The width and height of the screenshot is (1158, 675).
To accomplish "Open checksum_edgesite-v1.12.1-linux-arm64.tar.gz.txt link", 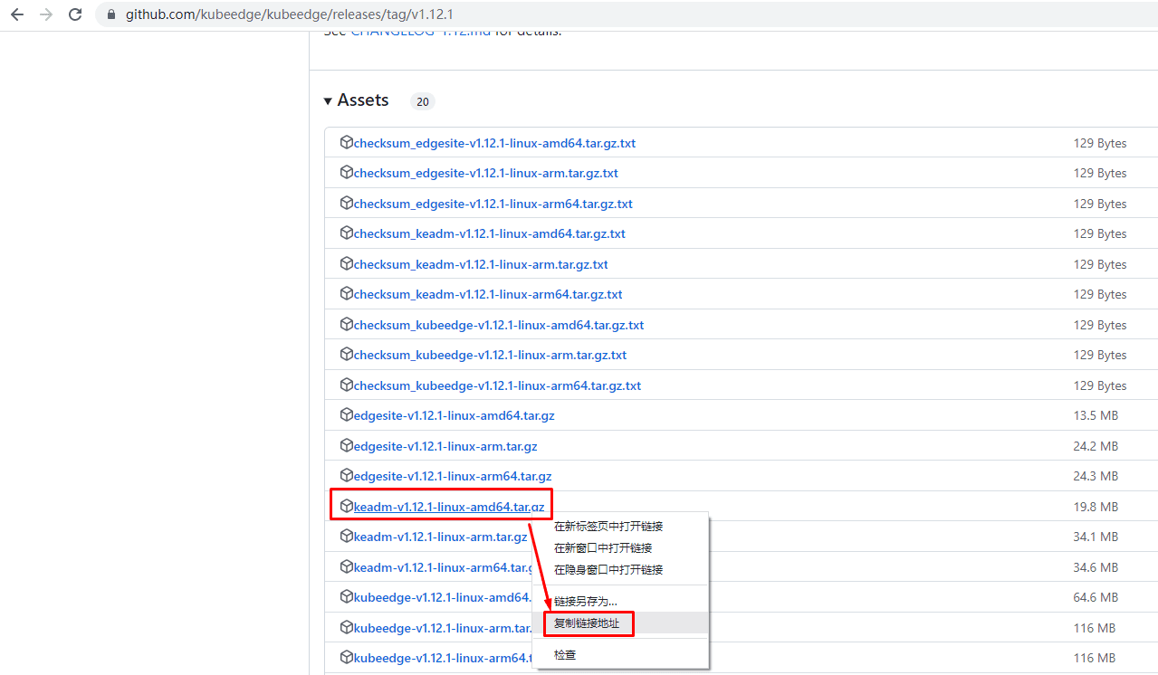I will point(493,204).
